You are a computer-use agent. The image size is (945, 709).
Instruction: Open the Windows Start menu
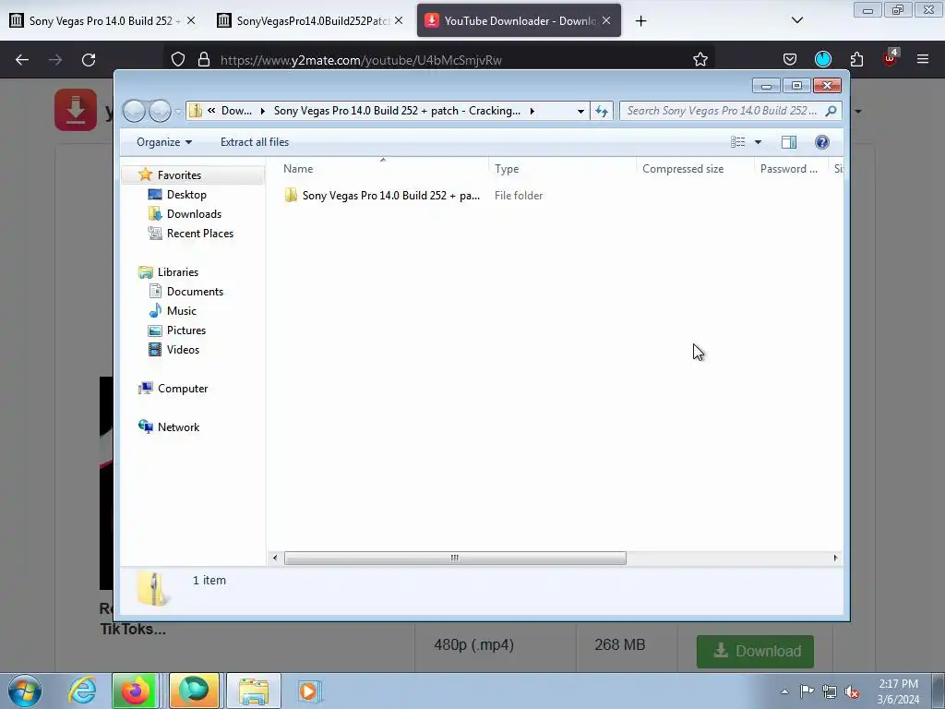pos(25,691)
